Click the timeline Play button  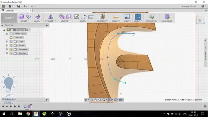[x=15, y=106]
